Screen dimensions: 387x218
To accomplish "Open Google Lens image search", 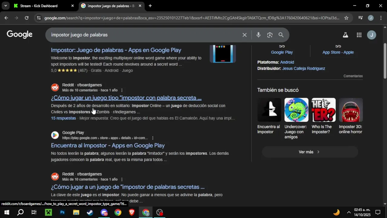I will click(270, 35).
